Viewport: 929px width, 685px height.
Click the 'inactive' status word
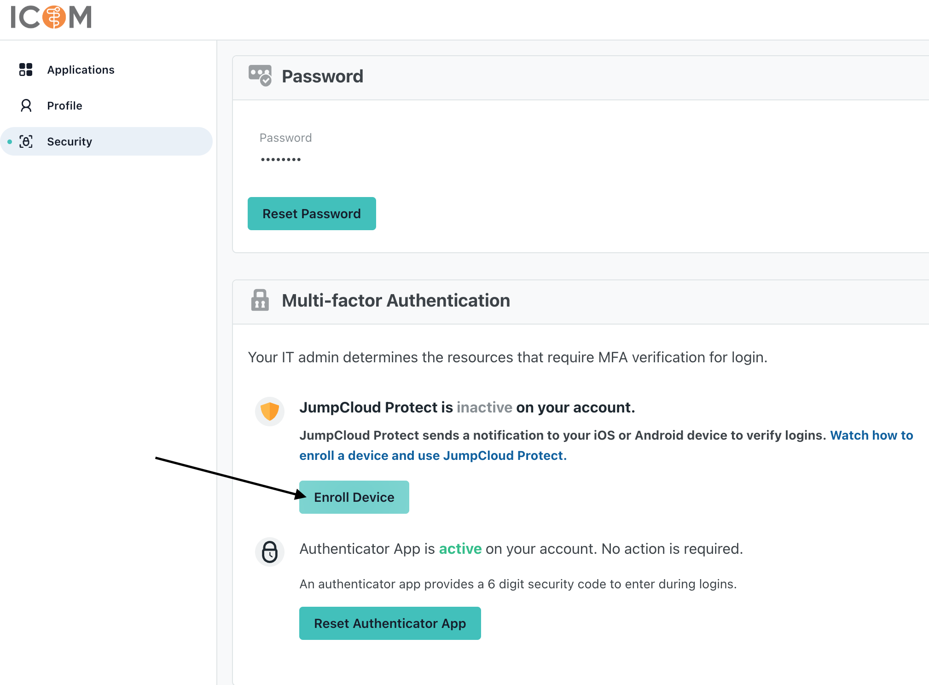(484, 407)
